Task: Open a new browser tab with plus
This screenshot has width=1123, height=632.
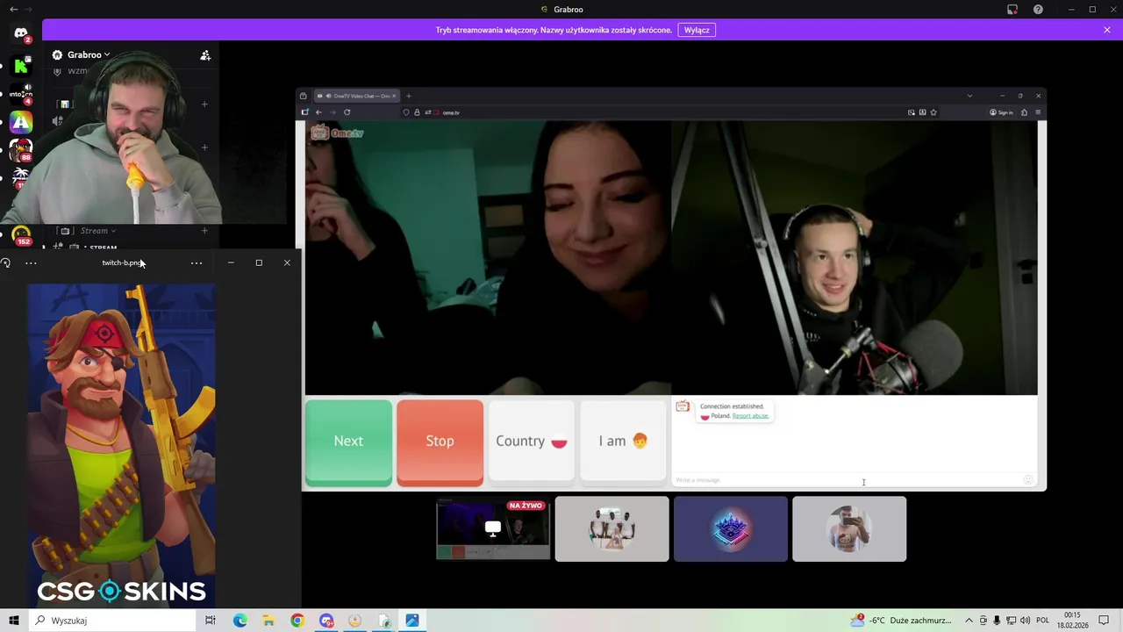Action: 408,96
